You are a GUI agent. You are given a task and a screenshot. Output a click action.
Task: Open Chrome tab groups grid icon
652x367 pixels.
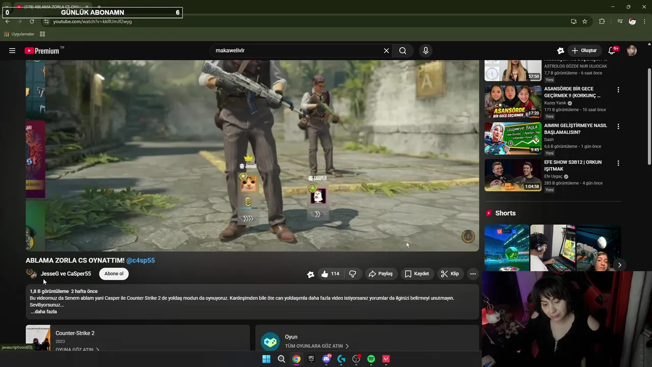point(42,34)
